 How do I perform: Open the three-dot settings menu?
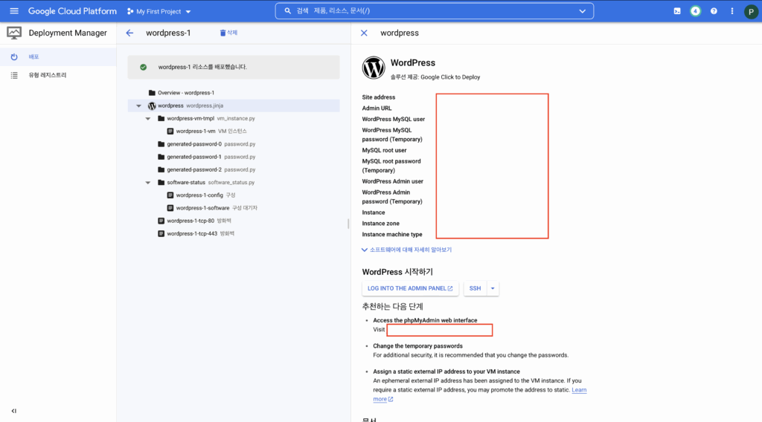click(732, 11)
